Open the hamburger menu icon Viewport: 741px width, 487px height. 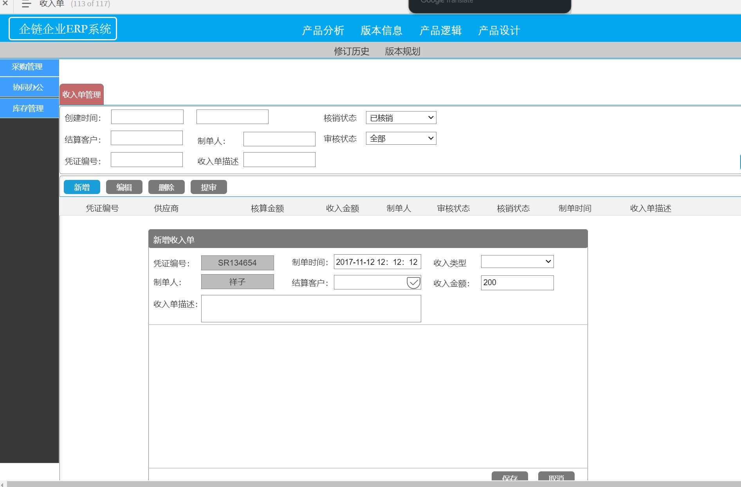[26, 4]
